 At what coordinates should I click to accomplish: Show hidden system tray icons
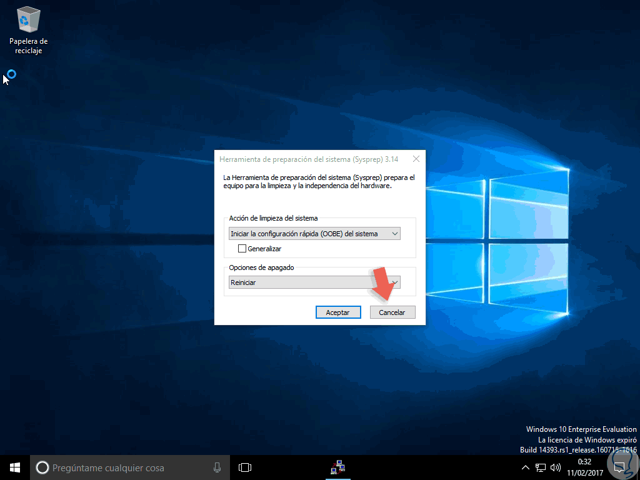525,467
